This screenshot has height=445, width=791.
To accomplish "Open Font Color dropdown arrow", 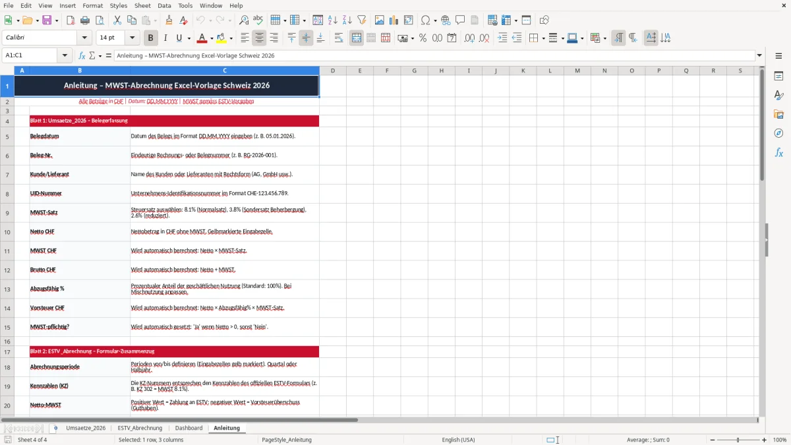I will pyautogui.click(x=212, y=38).
